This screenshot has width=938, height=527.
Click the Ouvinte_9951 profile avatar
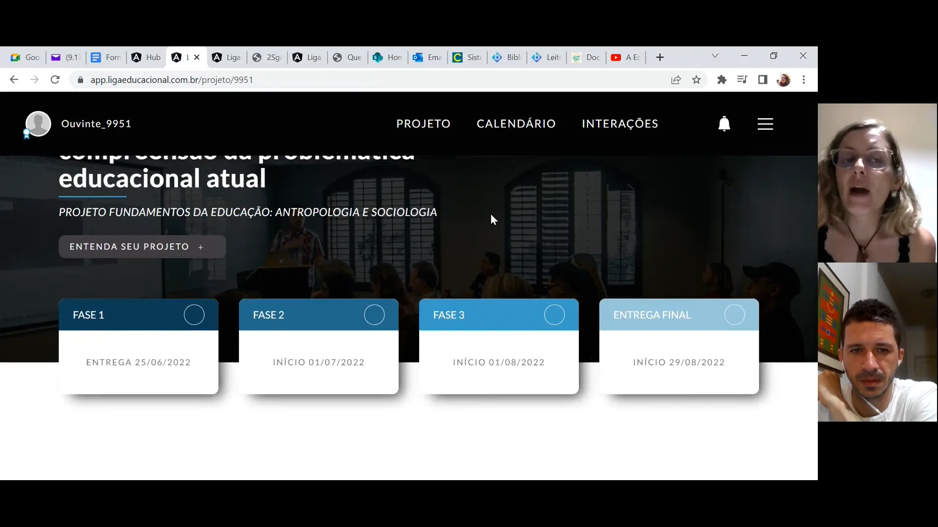point(38,123)
